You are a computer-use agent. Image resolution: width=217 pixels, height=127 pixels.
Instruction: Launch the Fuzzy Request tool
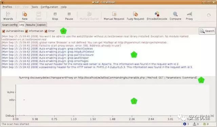coord(135,16)
